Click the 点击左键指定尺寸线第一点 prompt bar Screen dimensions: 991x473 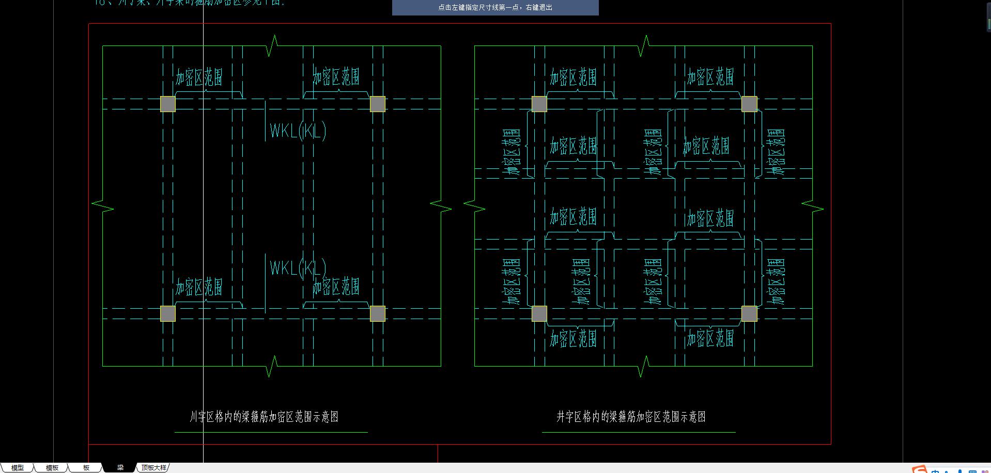click(495, 8)
